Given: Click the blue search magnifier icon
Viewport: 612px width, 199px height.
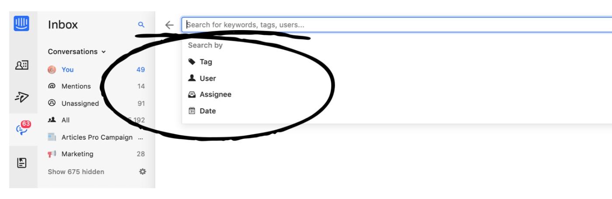Looking at the screenshot, I should pos(141,25).
